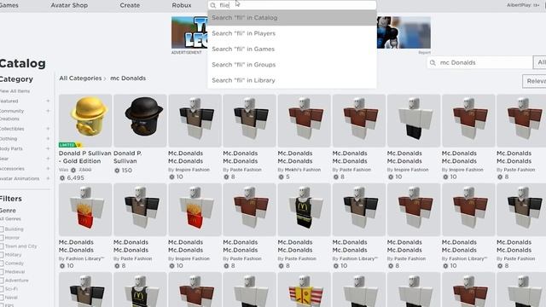Image resolution: width=546 pixels, height=307 pixels.
Task: Expand the Gear category
Action: (x=48, y=159)
